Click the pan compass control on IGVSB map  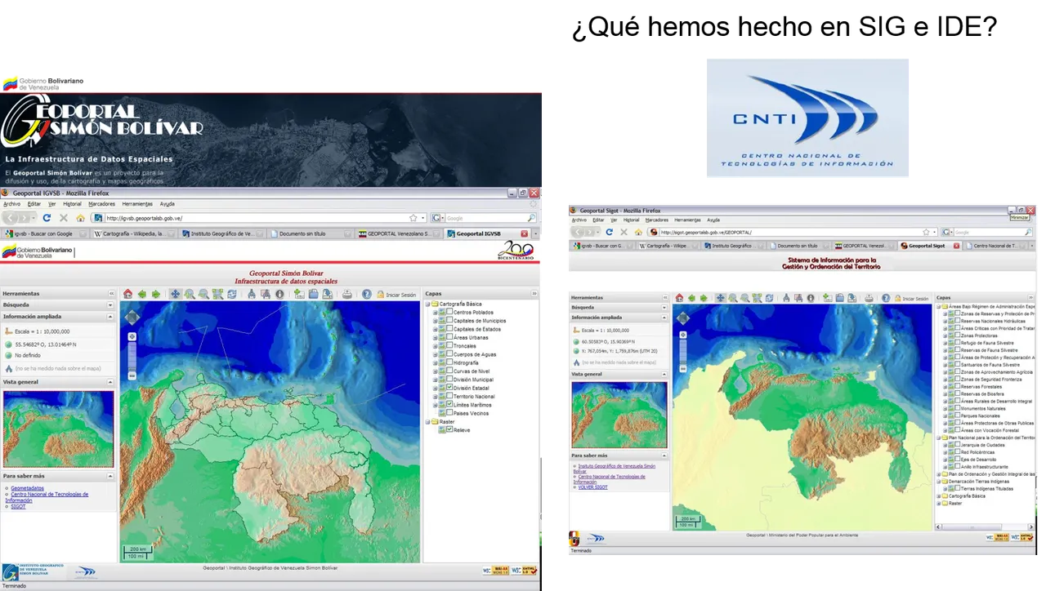click(x=132, y=317)
